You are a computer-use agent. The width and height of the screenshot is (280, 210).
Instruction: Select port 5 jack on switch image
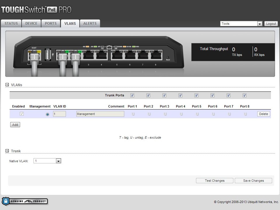tap(117, 55)
